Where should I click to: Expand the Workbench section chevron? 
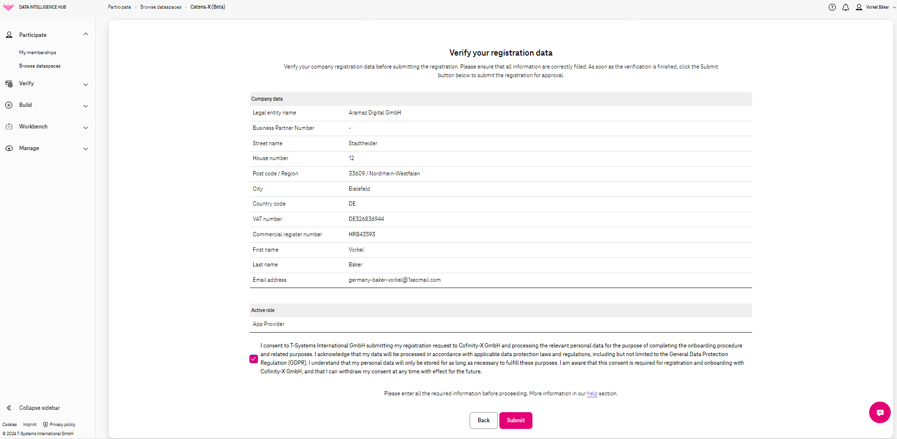[86, 128]
